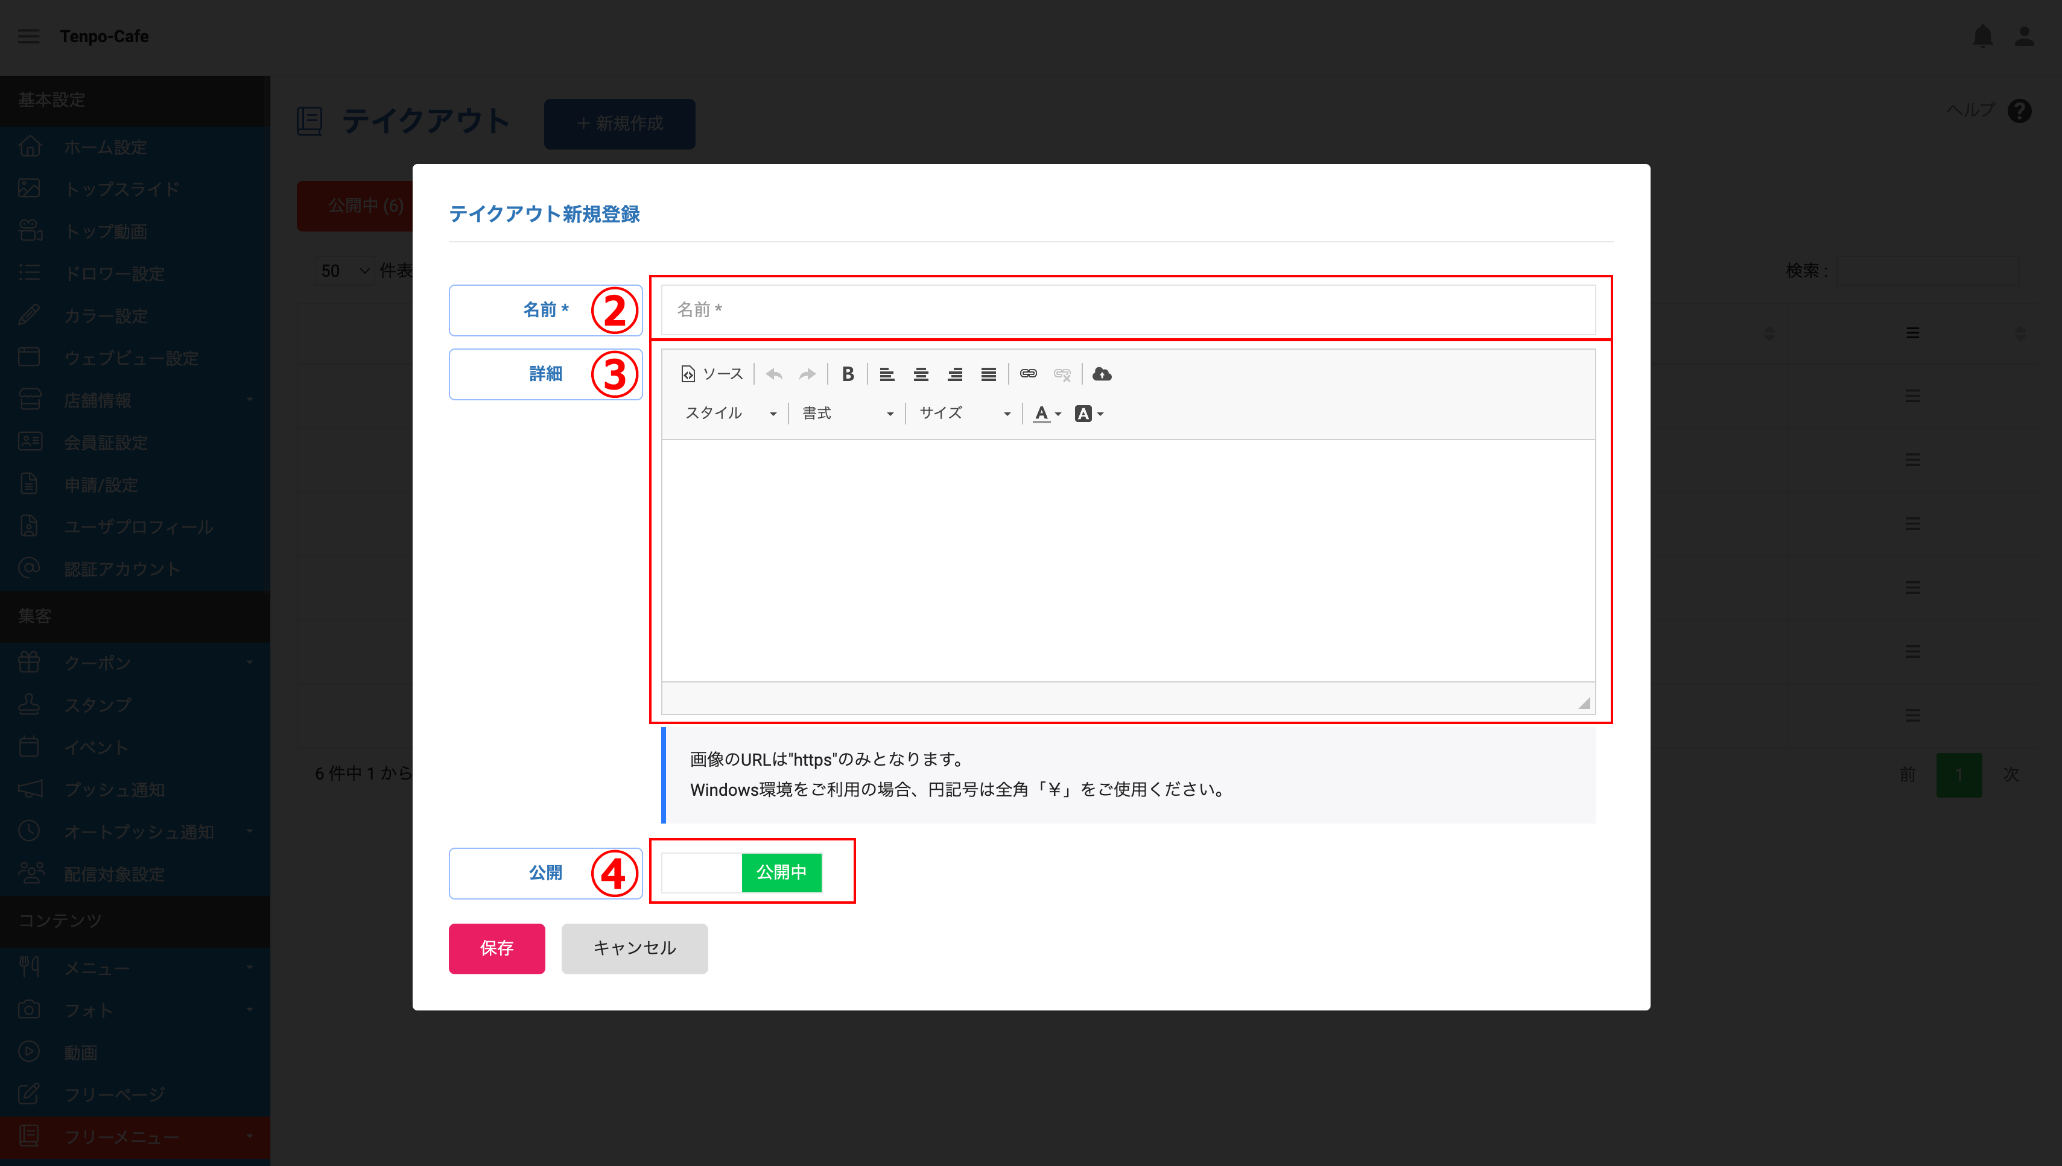Click the 前 previous page link

[1908, 774]
